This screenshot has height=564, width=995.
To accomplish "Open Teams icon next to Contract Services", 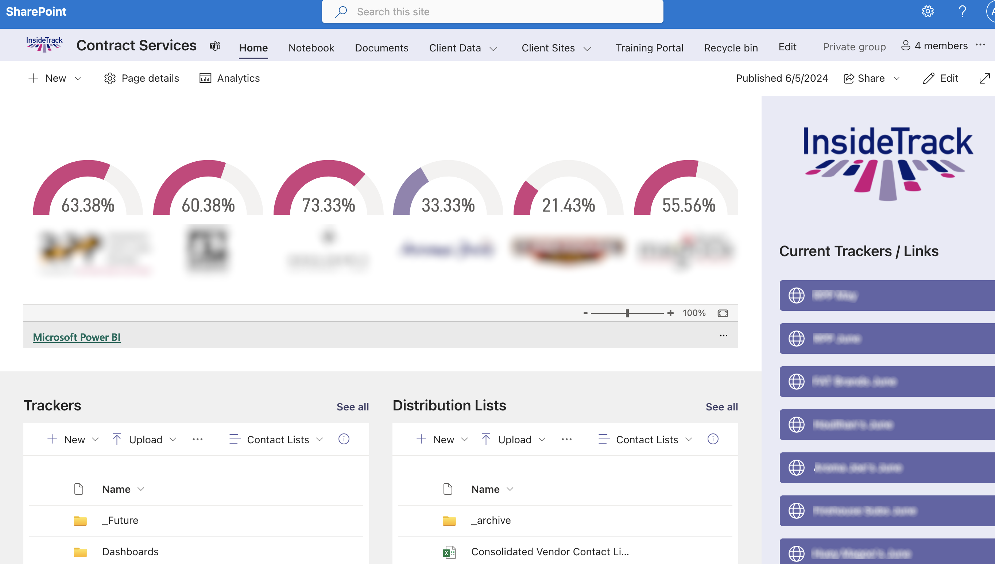I will [x=215, y=46].
